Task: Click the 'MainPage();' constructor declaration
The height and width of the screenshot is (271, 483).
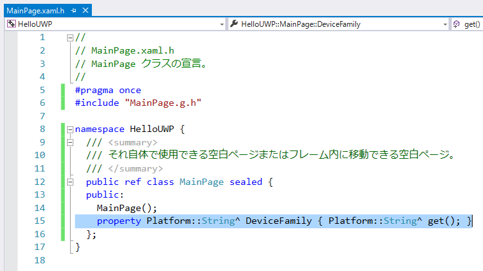Action: [127, 208]
